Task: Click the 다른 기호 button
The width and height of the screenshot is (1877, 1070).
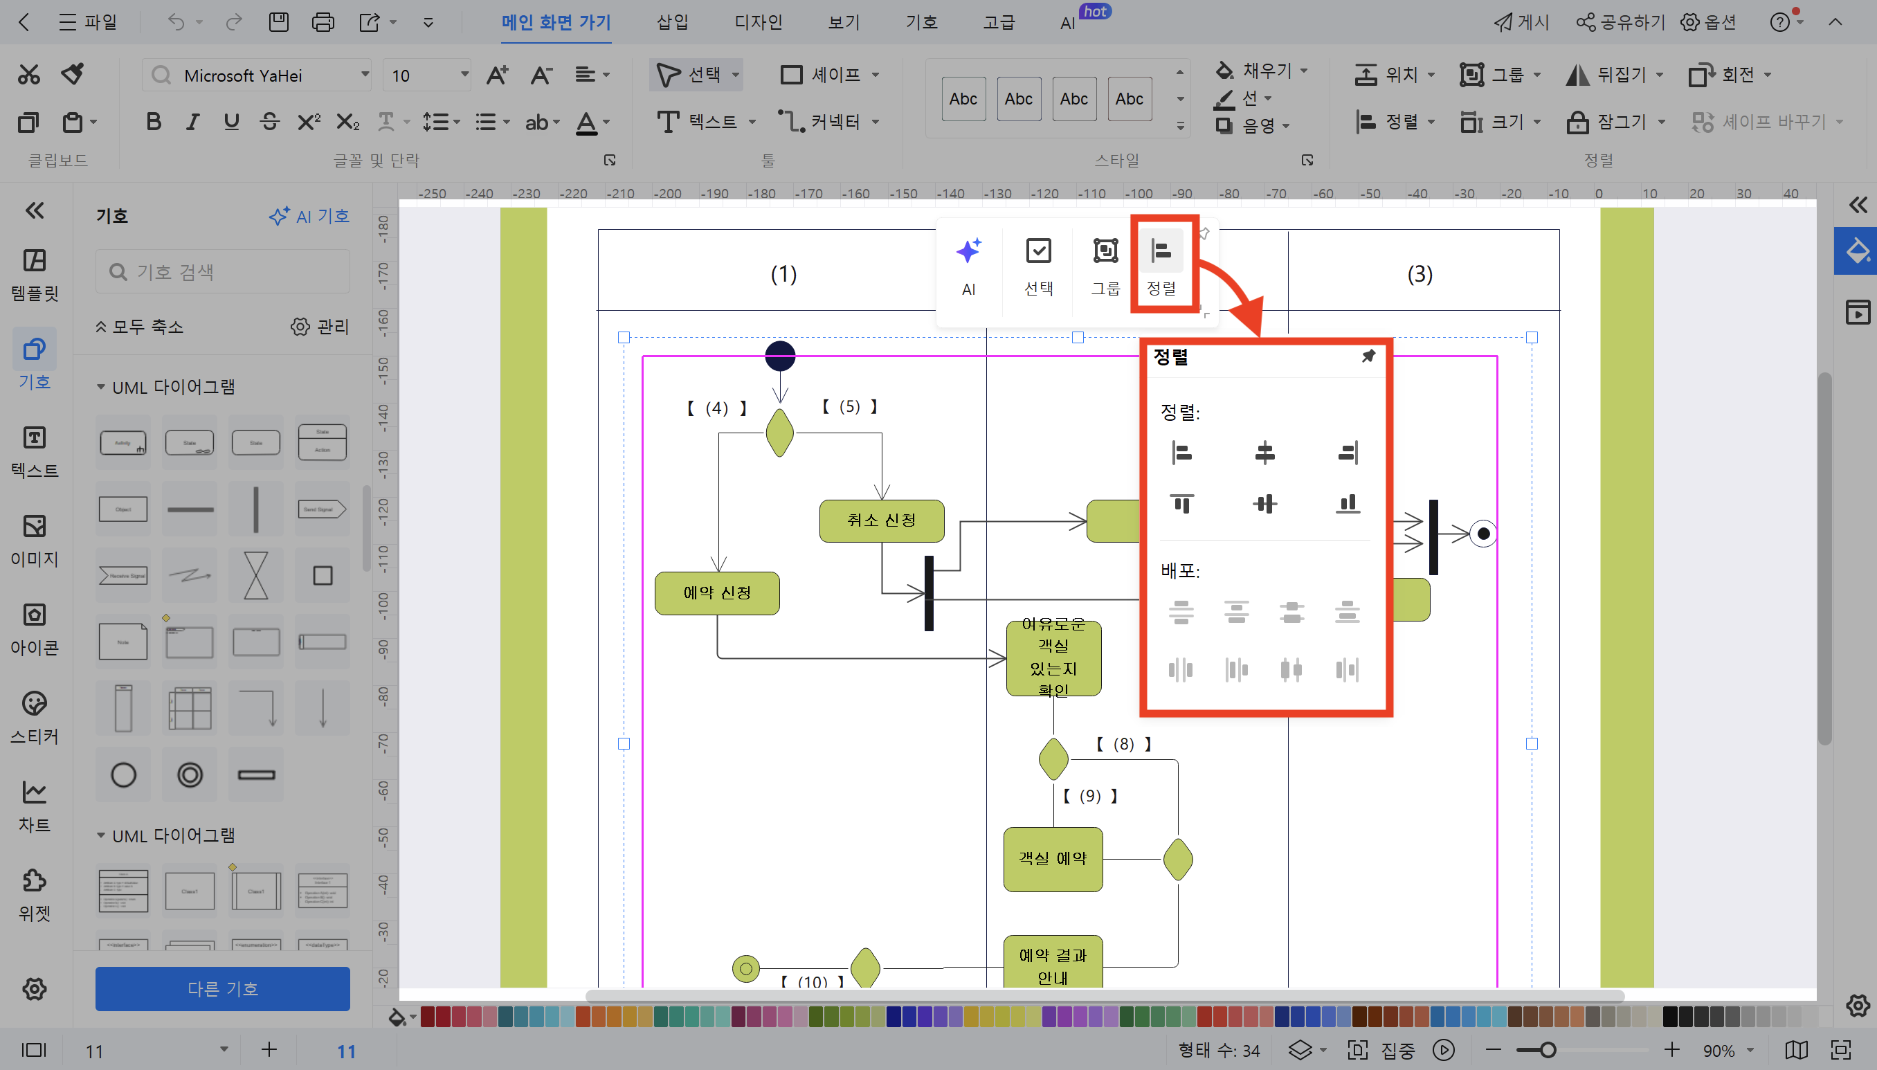Action: [222, 988]
